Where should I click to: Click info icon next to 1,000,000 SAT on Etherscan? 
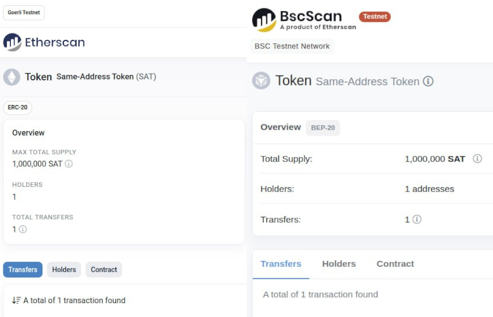(x=69, y=164)
